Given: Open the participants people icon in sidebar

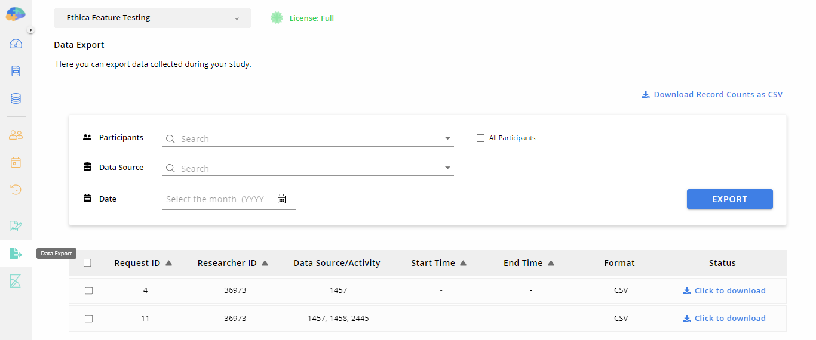Looking at the screenshot, I should (16, 135).
